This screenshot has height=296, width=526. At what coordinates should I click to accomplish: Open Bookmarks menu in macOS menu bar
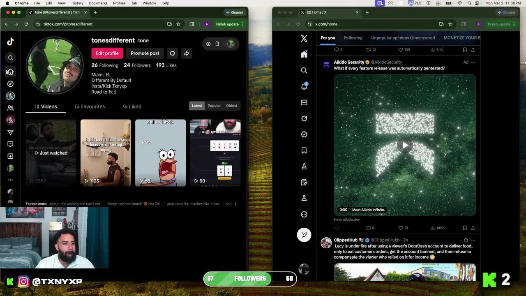tap(98, 3)
